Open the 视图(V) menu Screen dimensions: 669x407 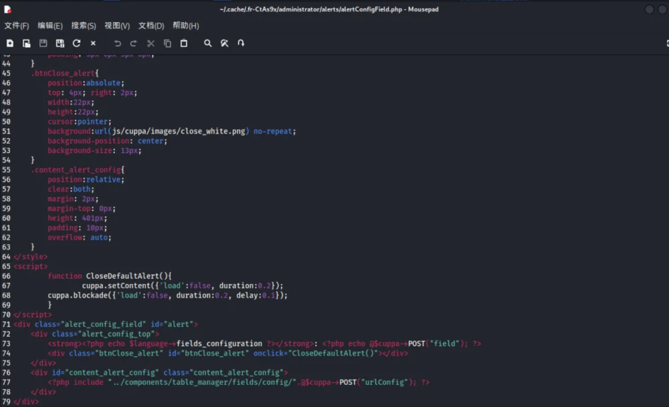tap(117, 25)
